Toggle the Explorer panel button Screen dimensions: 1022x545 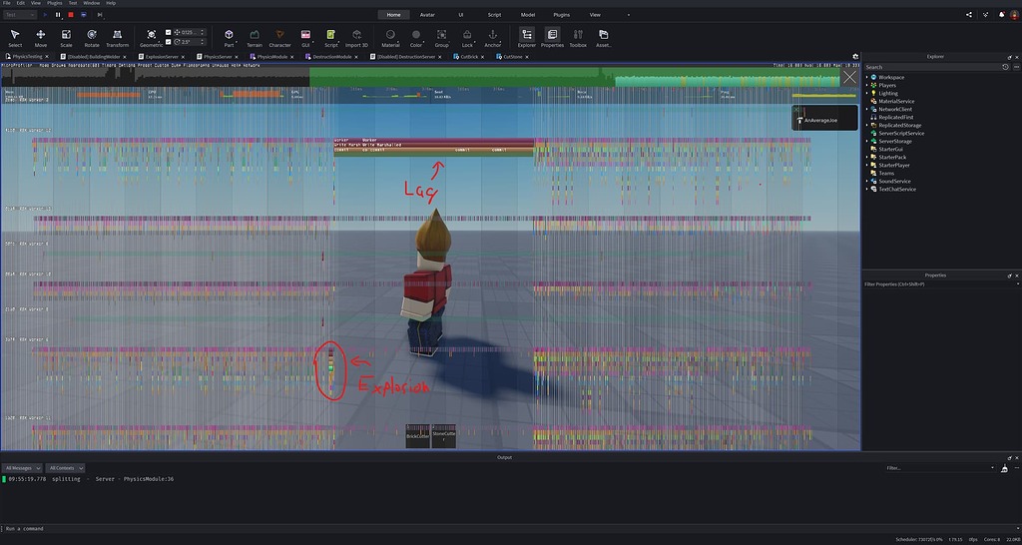[x=526, y=37]
